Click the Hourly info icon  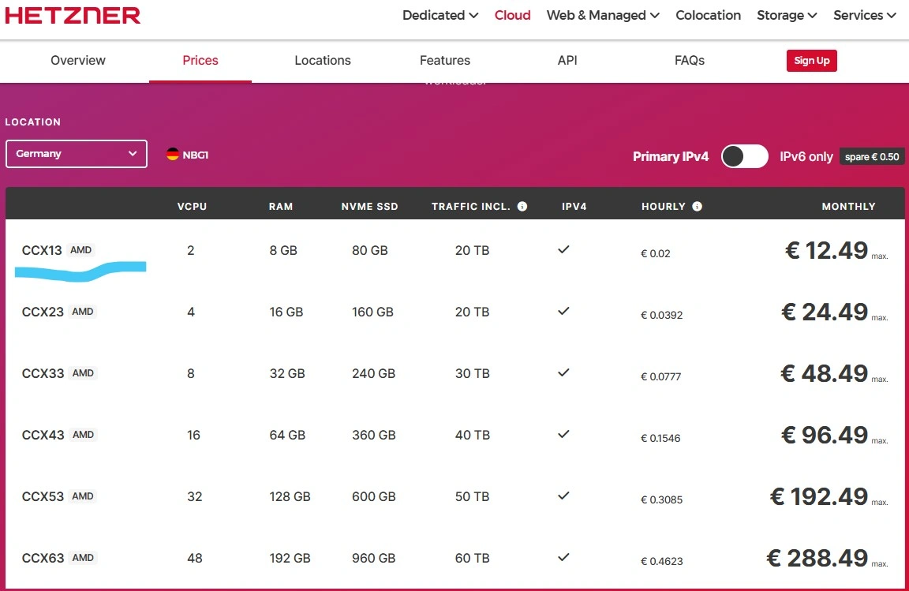[697, 207]
